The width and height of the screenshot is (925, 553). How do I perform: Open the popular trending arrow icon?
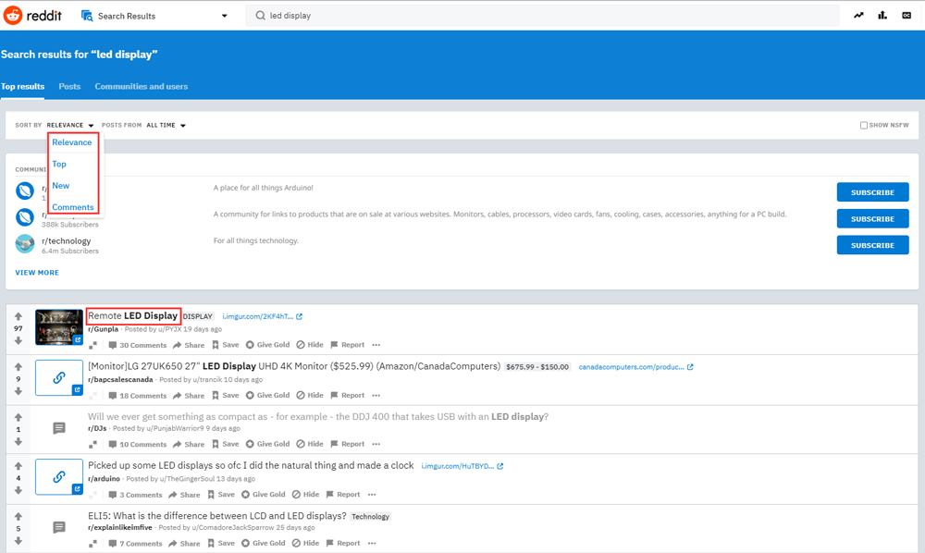click(x=858, y=16)
